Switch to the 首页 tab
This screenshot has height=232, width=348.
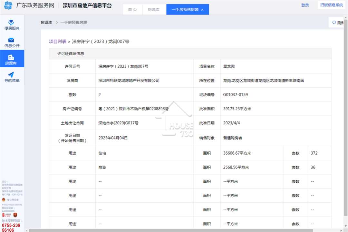point(132,10)
